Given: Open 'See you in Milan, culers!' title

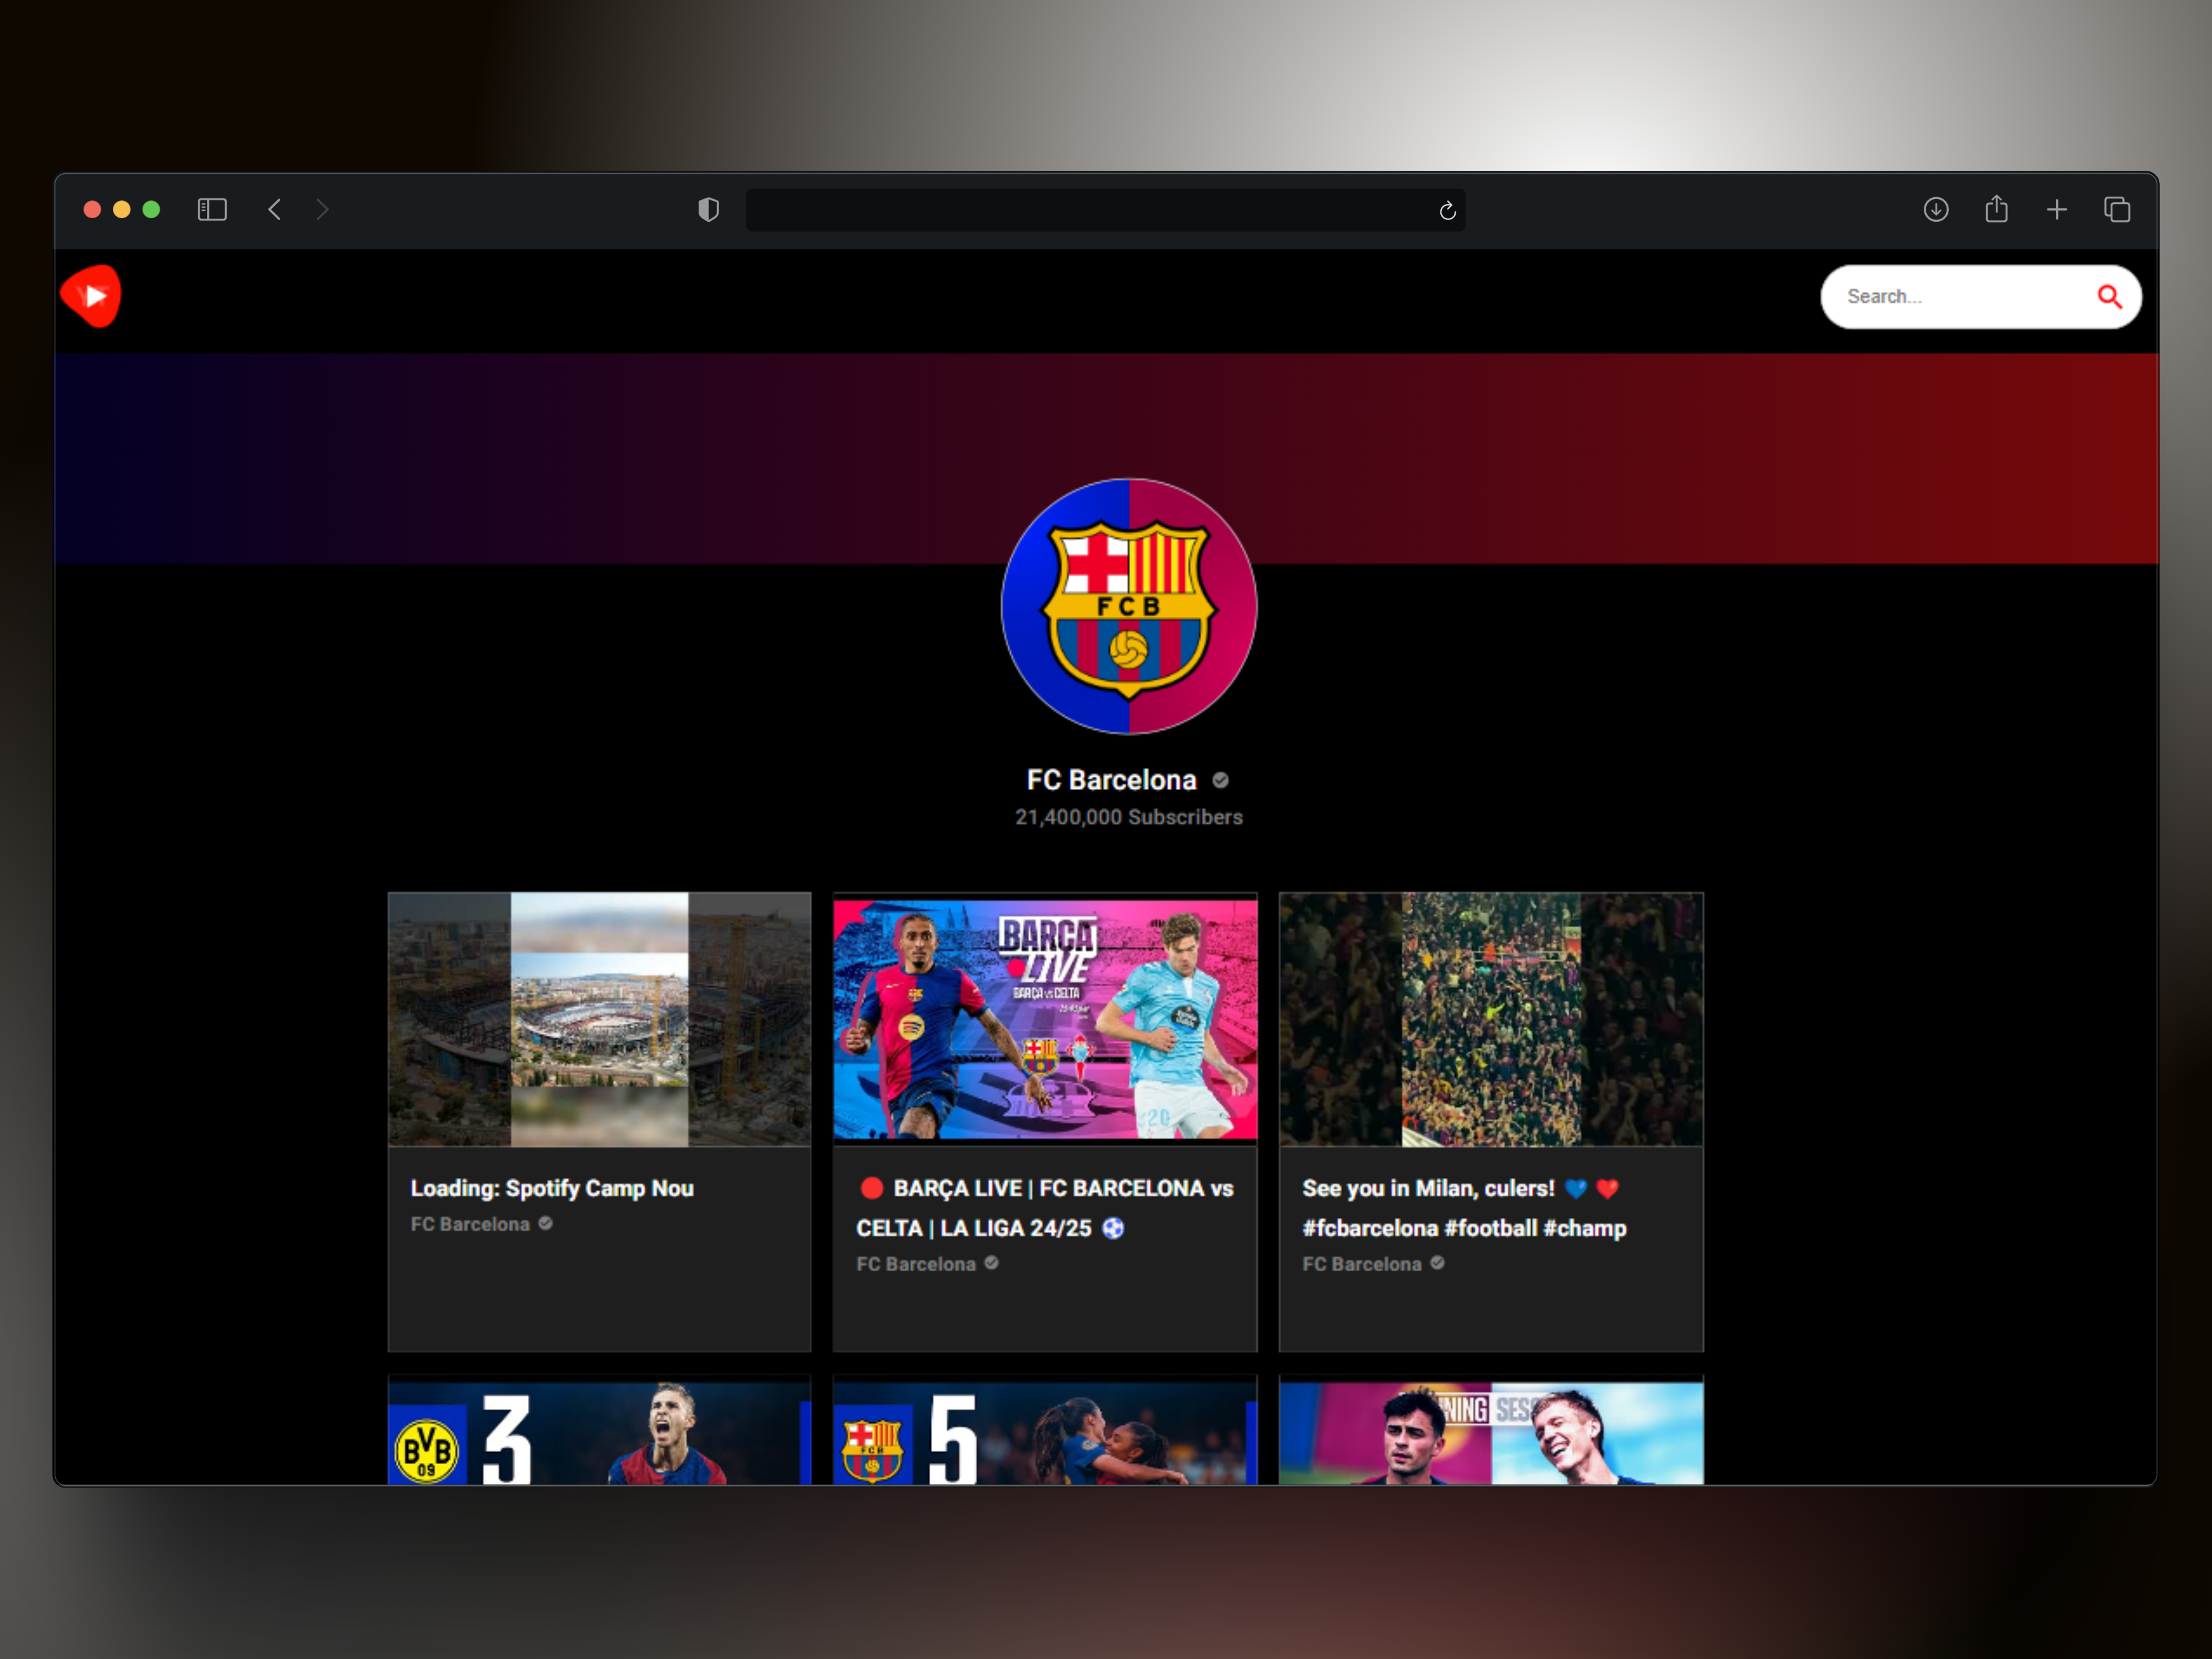Looking at the screenshot, I should pyautogui.click(x=1464, y=1208).
